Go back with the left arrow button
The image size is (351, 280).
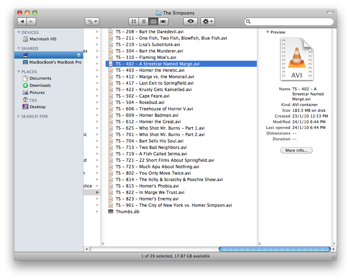pyautogui.click(x=22, y=21)
